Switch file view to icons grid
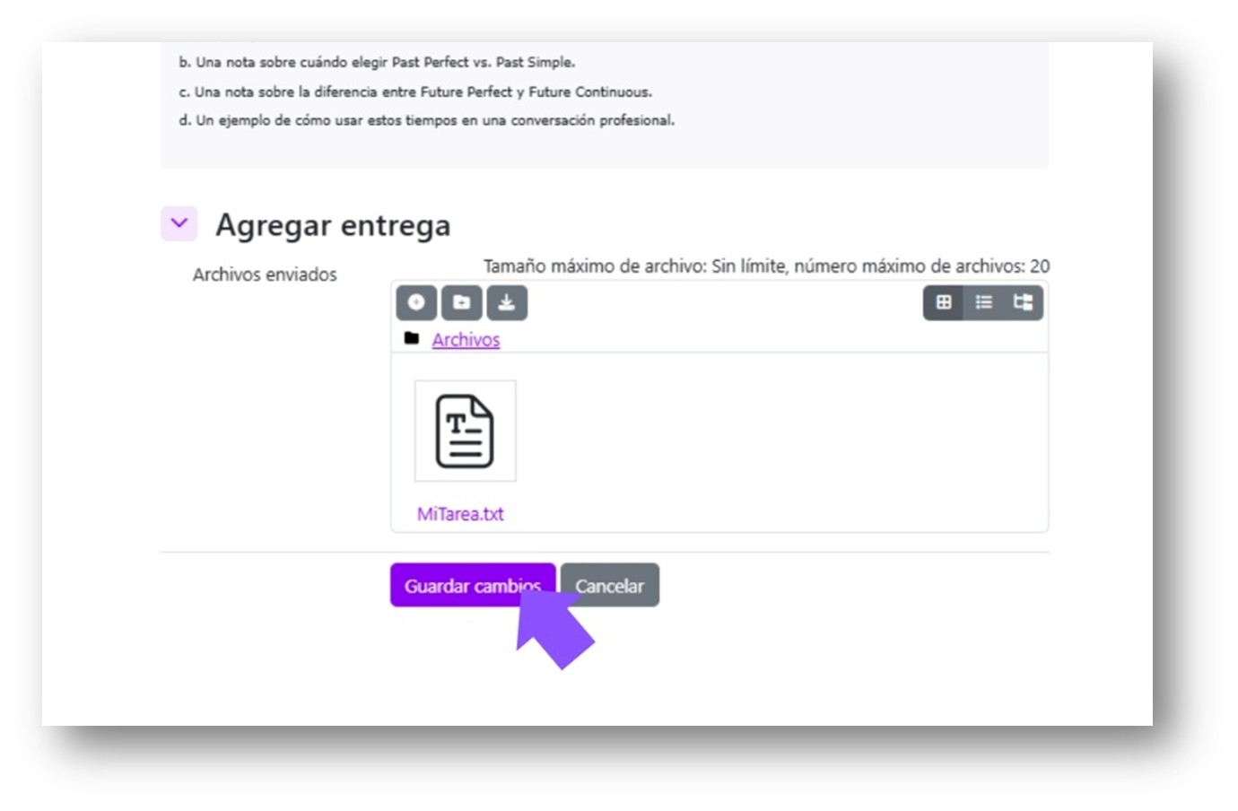This screenshot has width=1238, height=811. (x=944, y=302)
